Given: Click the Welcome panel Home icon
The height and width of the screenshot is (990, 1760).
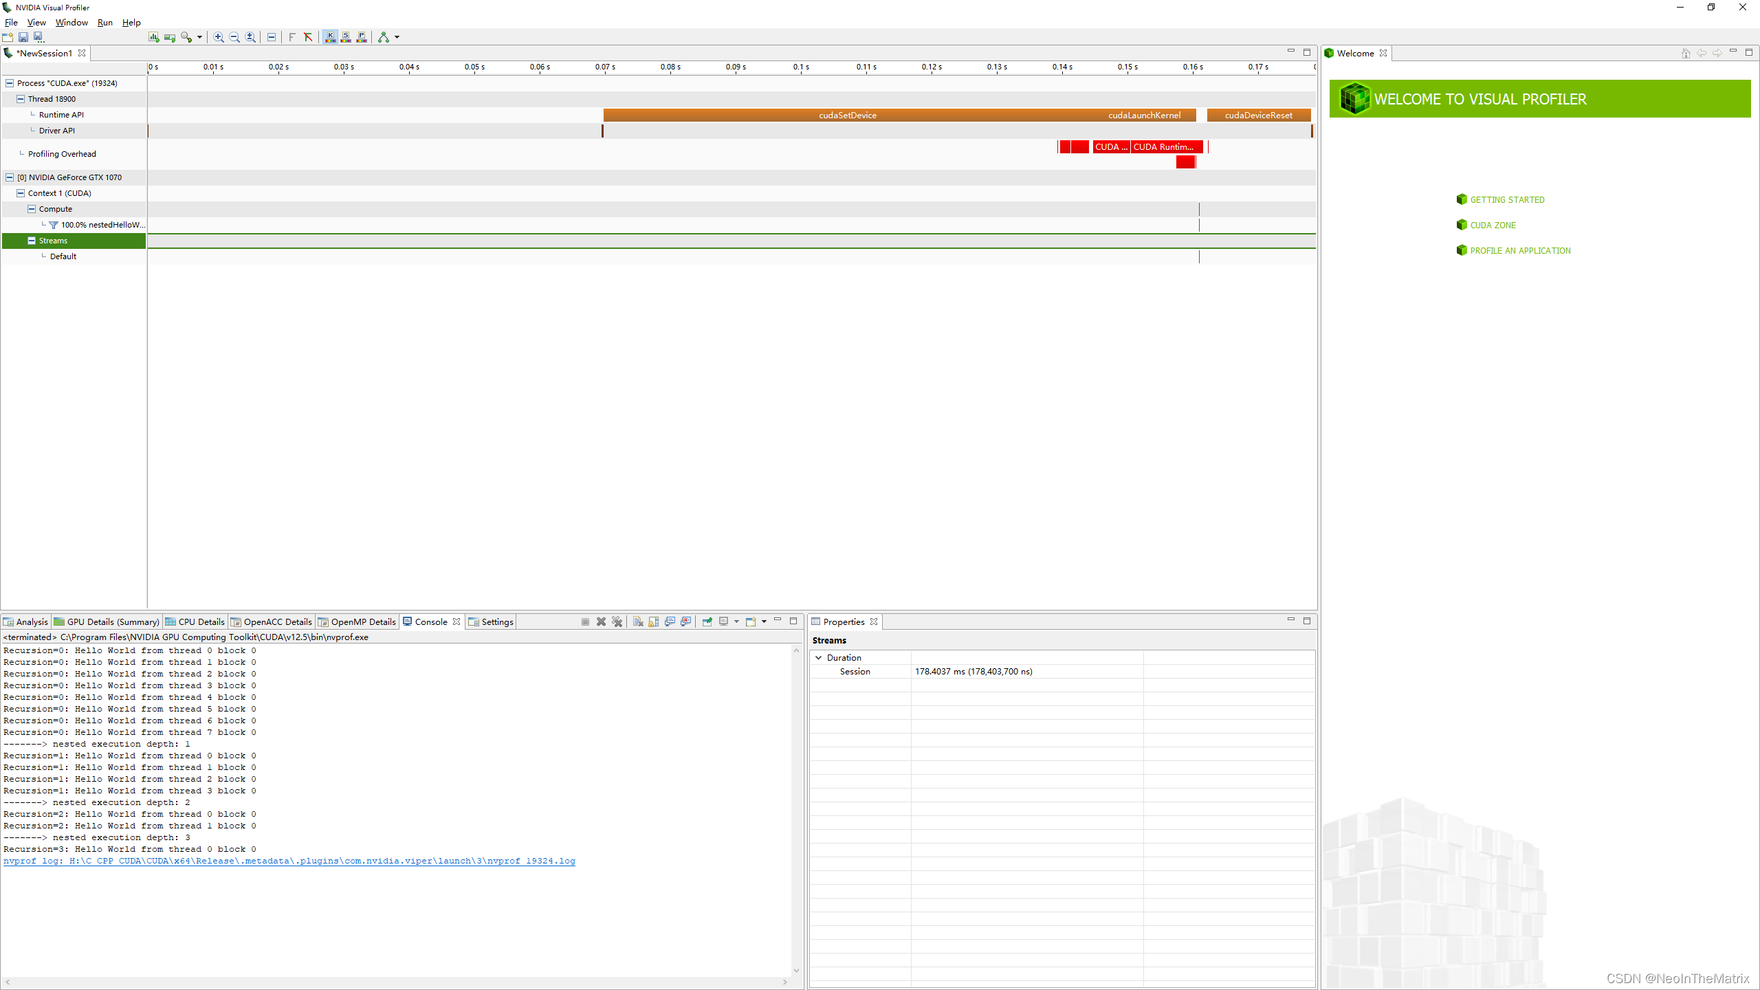Looking at the screenshot, I should point(1685,53).
